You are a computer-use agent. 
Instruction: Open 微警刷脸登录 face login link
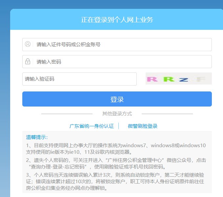pos(143,126)
